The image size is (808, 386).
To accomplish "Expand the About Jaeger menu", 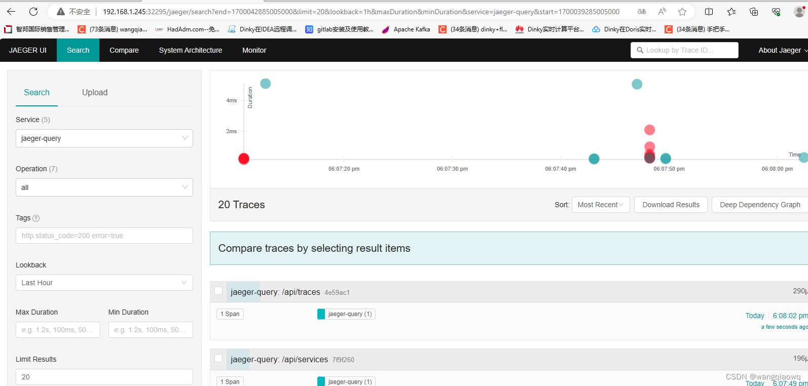I will click(783, 50).
